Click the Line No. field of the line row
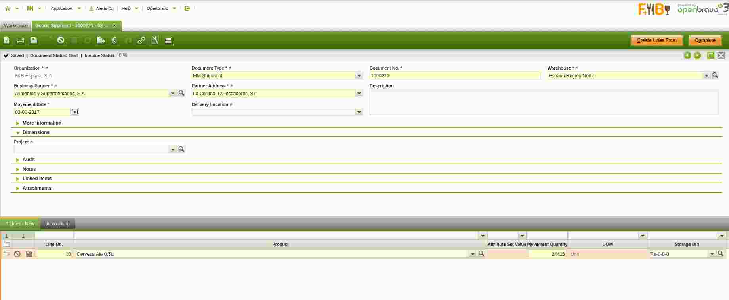Viewport: 729px width, 300px height. [54, 254]
